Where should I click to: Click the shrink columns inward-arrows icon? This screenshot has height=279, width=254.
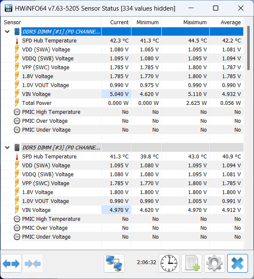33,264
